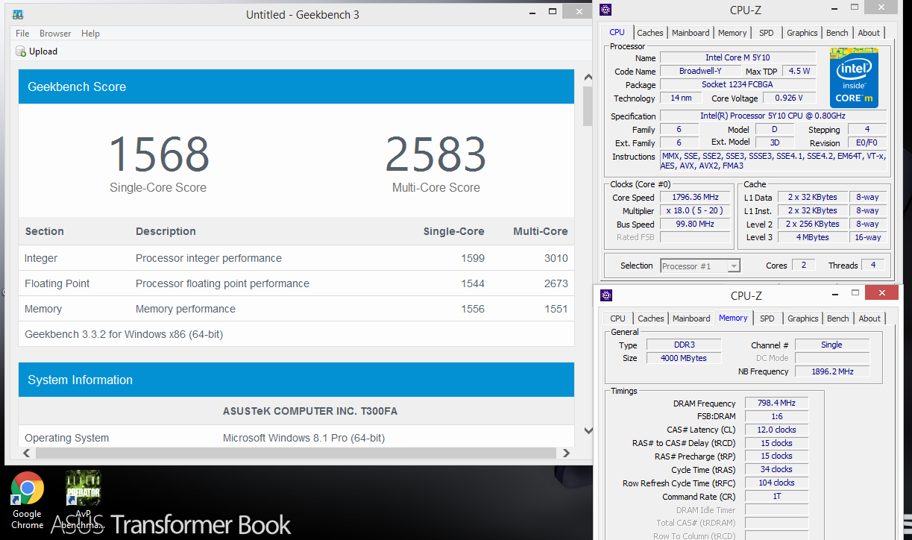The height and width of the screenshot is (540, 912).
Task: Select the CPU tab in the upper CPU-Z window
Action: (617, 32)
